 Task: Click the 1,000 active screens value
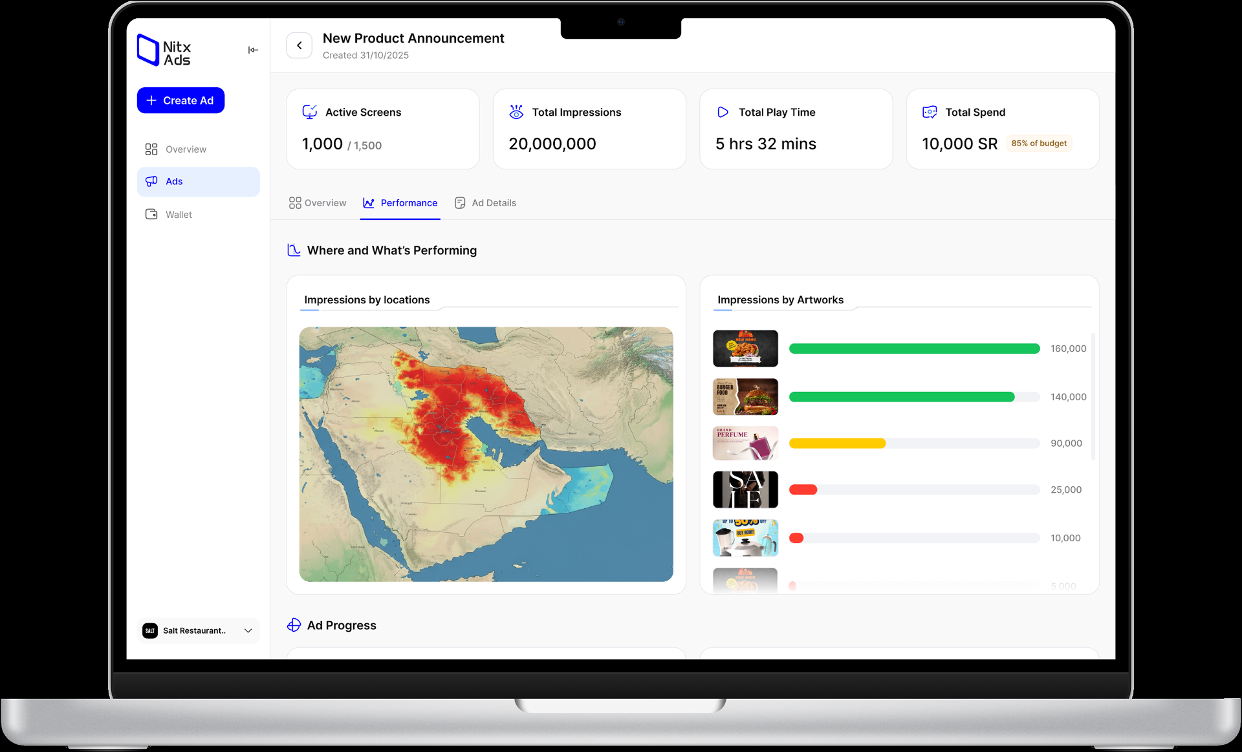coord(322,144)
